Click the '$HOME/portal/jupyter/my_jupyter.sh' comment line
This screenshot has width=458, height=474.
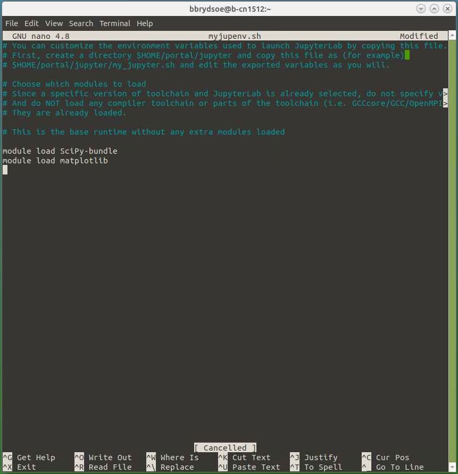[x=196, y=65]
